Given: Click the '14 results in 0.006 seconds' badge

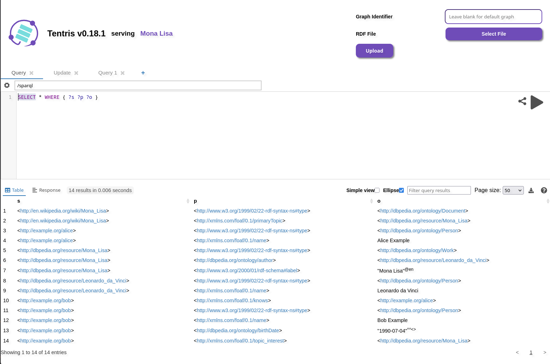Looking at the screenshot, I should point(100,190).
